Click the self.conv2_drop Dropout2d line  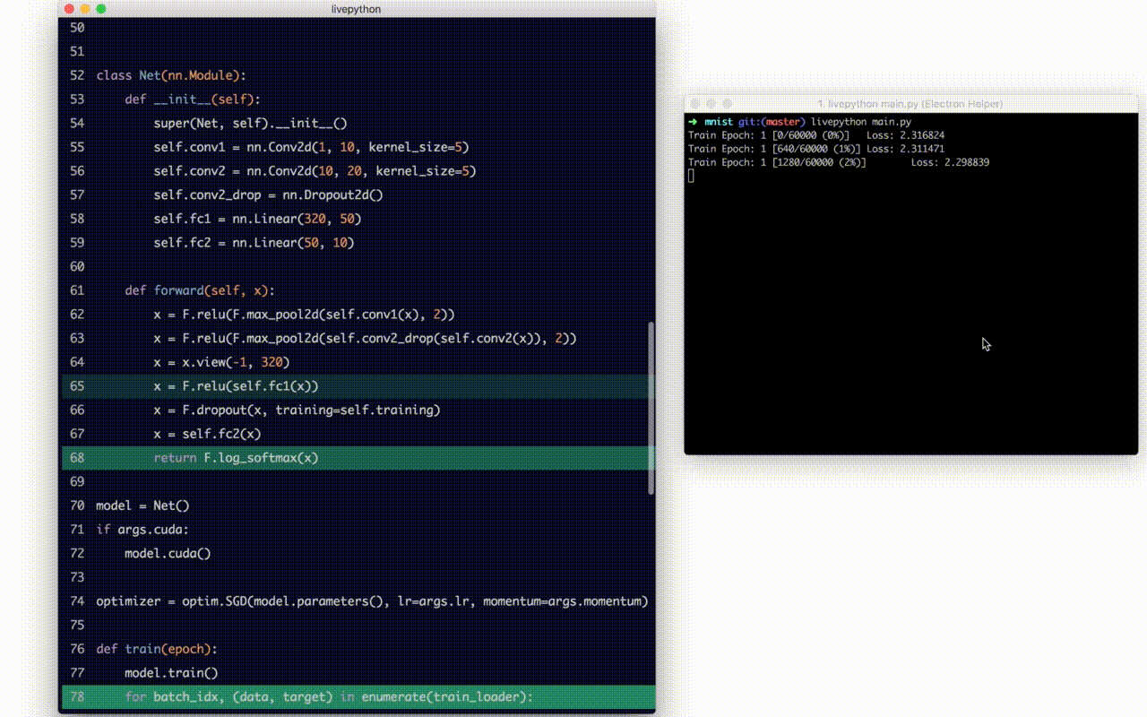point(268,194)
